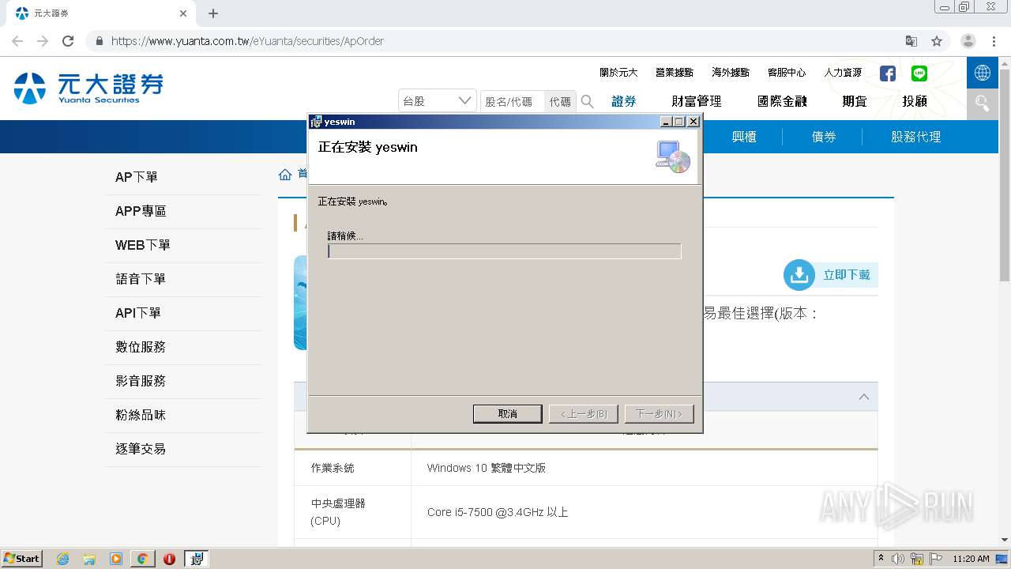Screen dimensions: 1011x569
Task: Close the 元大證券 browser tab
Action: click(183, 13)
